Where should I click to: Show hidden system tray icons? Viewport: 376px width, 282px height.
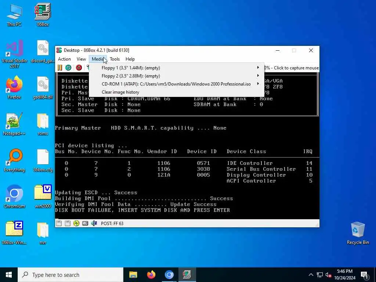311,275
